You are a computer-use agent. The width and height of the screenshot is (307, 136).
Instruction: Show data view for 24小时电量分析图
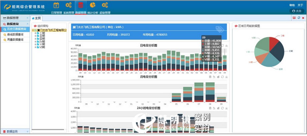point(210,108)
